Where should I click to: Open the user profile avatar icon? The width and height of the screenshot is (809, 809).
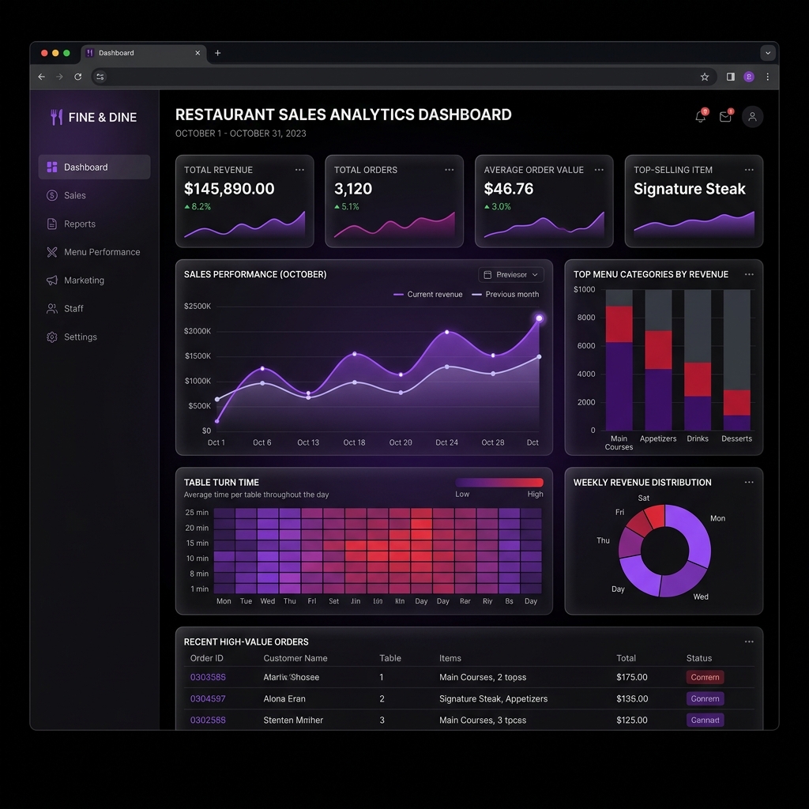(x=752, y=117)
